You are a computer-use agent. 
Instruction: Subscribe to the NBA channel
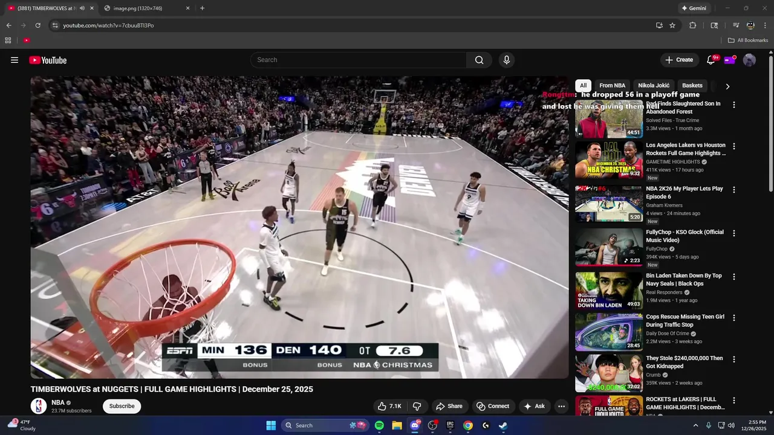(122, 406)
